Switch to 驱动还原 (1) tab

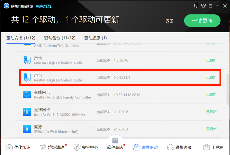96,38
